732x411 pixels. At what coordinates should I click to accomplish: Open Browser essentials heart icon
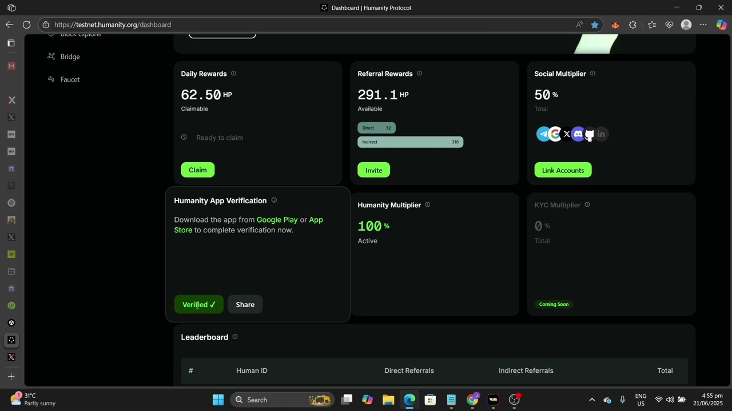tap(669, 25)
